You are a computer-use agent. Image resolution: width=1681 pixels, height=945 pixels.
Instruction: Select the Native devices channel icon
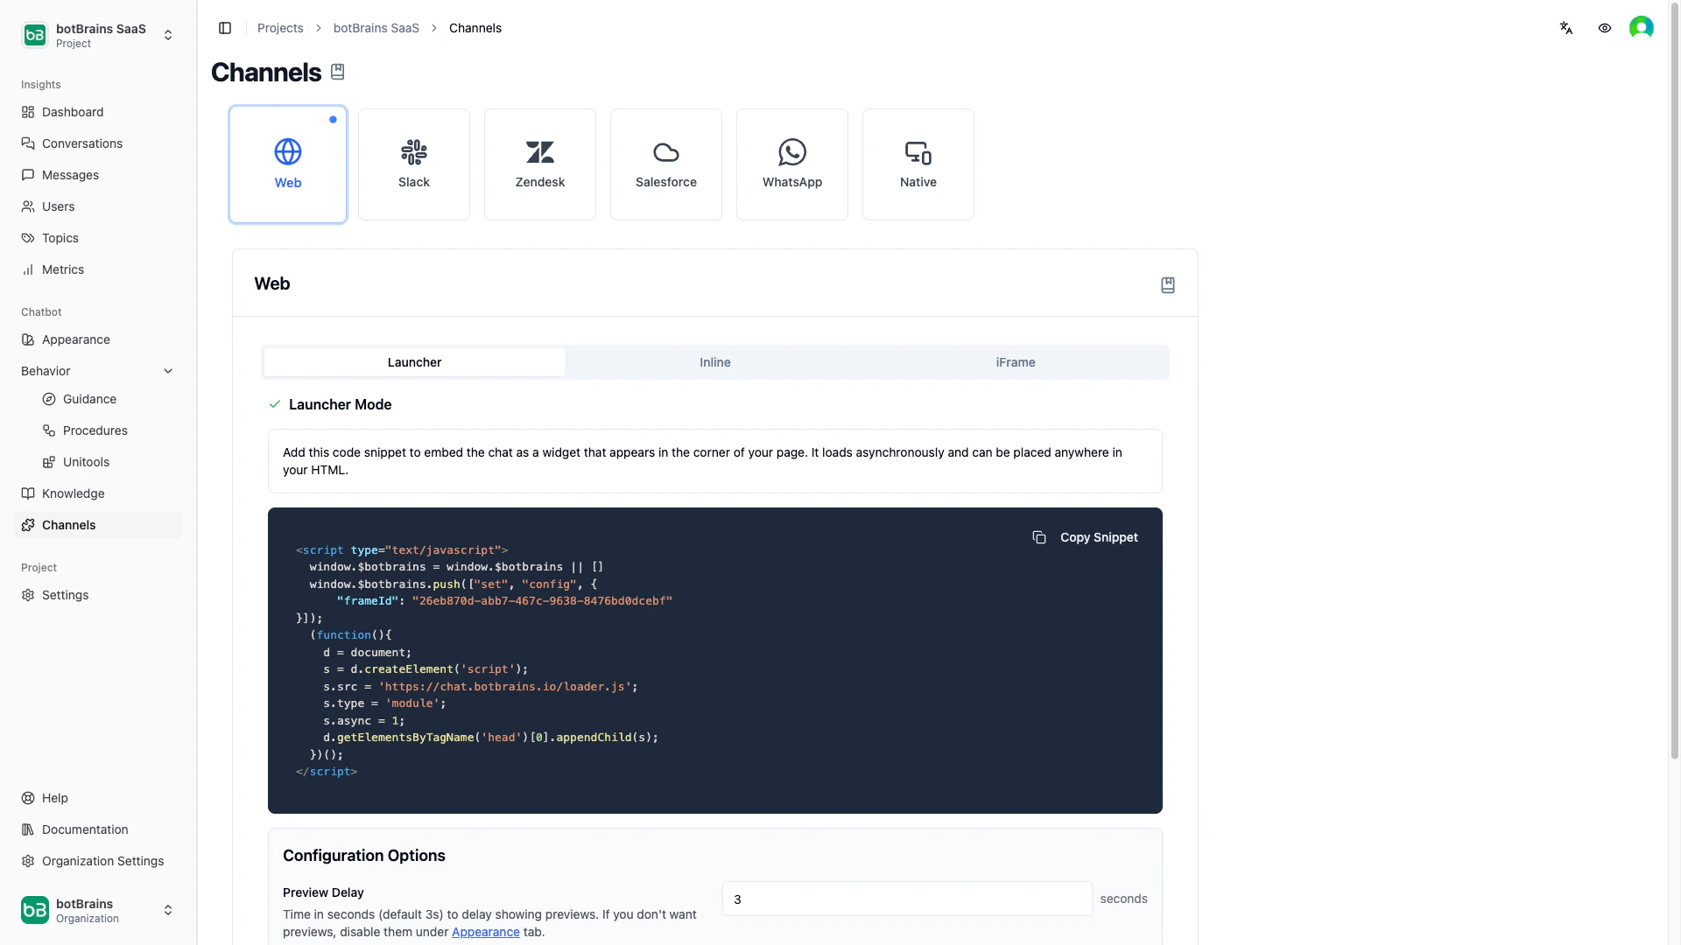click(918, 153)
